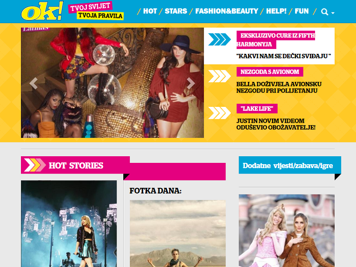Open Bella avionska nezgoda headline
The width and height of the screenshot is (356, 267).
click(x=279, y=87)
